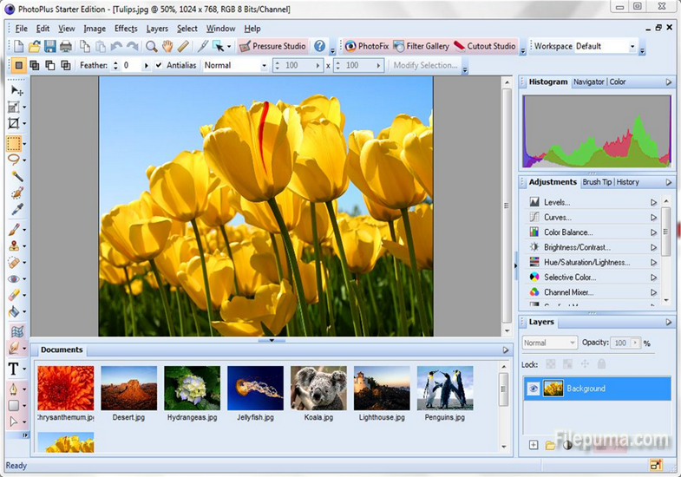Open the Koala.jpg thumbnail
681x477 pixels.
point(318,388)
